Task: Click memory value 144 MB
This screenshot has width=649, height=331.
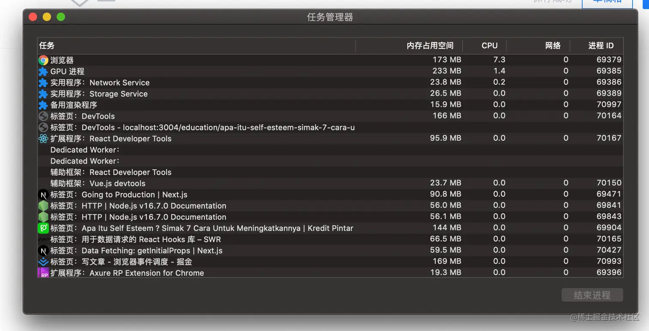Action: (x=447, y=228)
